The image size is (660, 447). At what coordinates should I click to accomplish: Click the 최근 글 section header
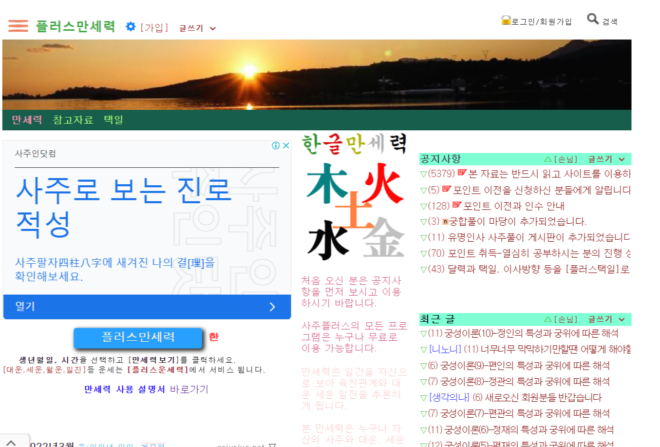(x=438, y=319)
